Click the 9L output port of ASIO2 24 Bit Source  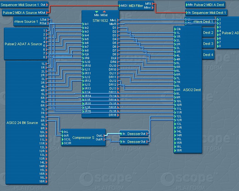coord(46,125)
